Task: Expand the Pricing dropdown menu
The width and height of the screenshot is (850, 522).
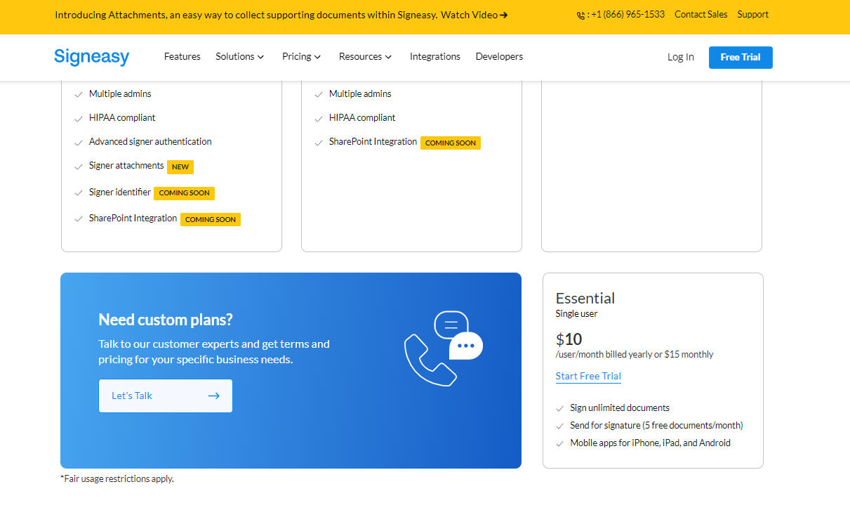Action: 301,56
